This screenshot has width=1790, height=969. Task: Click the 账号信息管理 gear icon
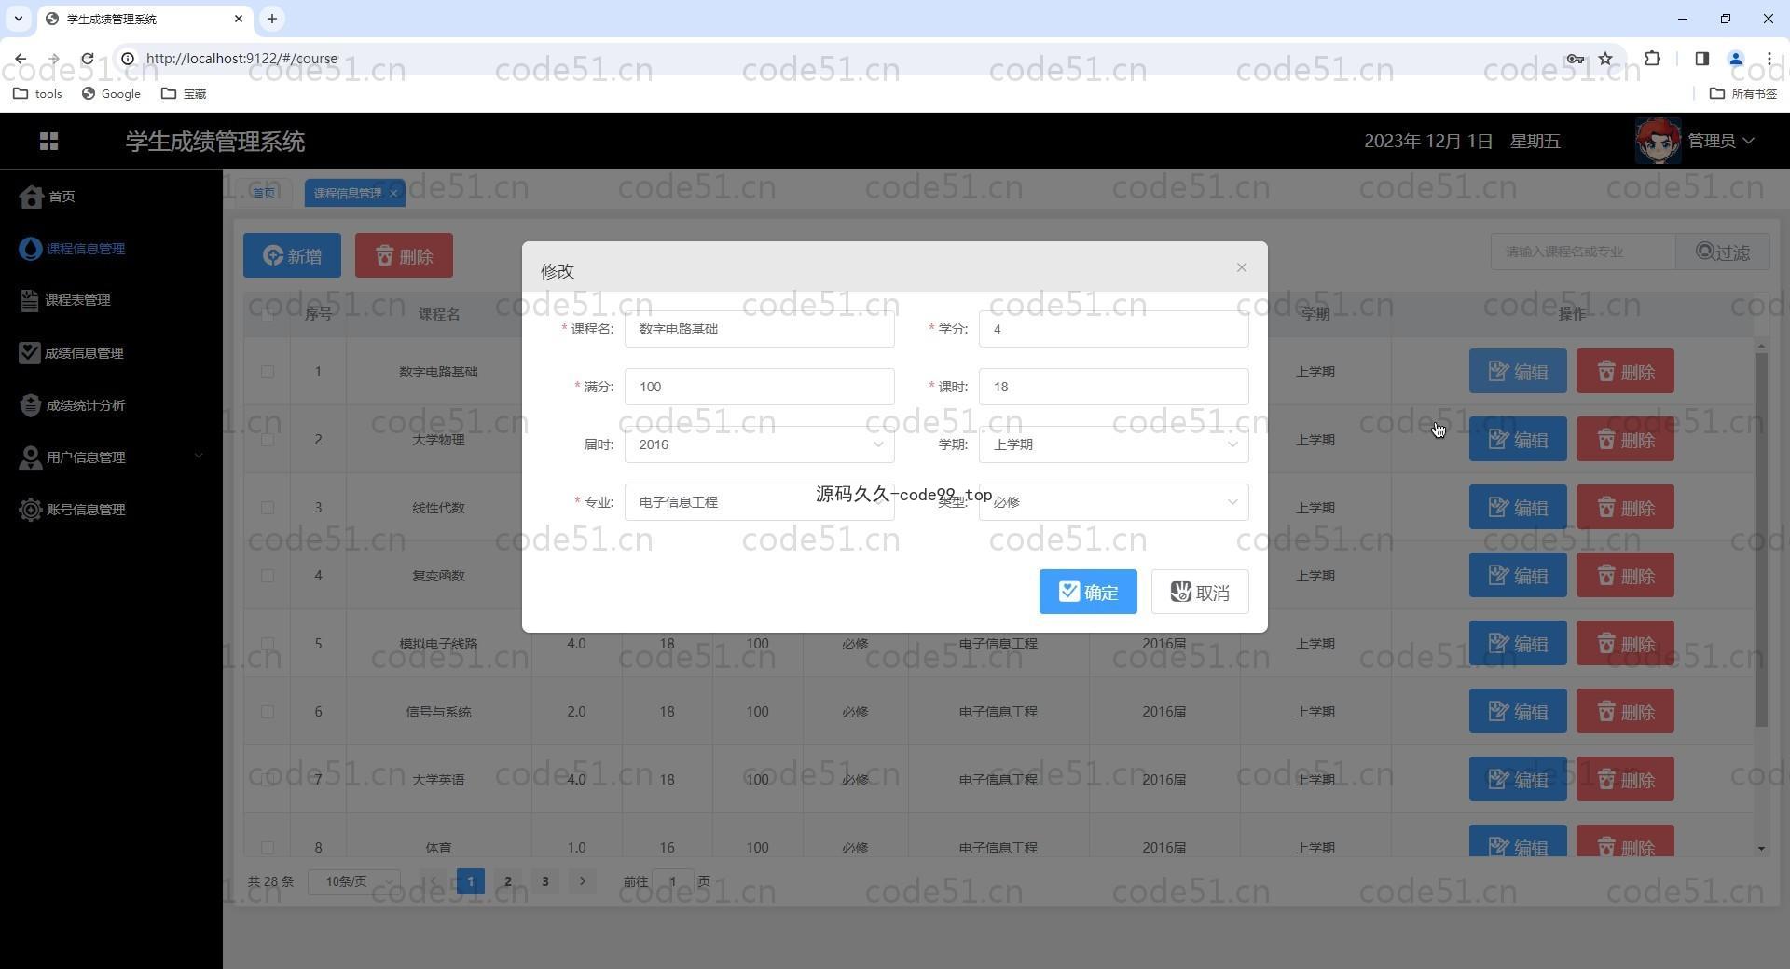pos(31,510)
